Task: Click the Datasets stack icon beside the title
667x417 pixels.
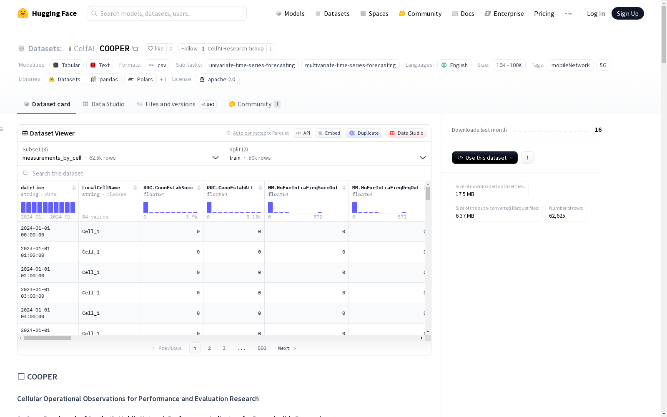Action: (21, 49)
